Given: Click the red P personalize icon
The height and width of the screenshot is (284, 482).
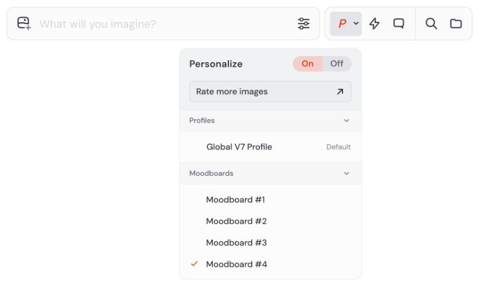Looking at the screenshot, I should click(x=342, y=23).
